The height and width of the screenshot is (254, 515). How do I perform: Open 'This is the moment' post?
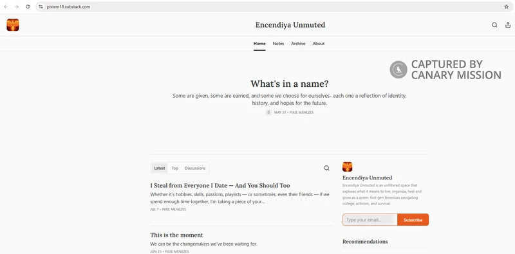click(x=176, y=235)
